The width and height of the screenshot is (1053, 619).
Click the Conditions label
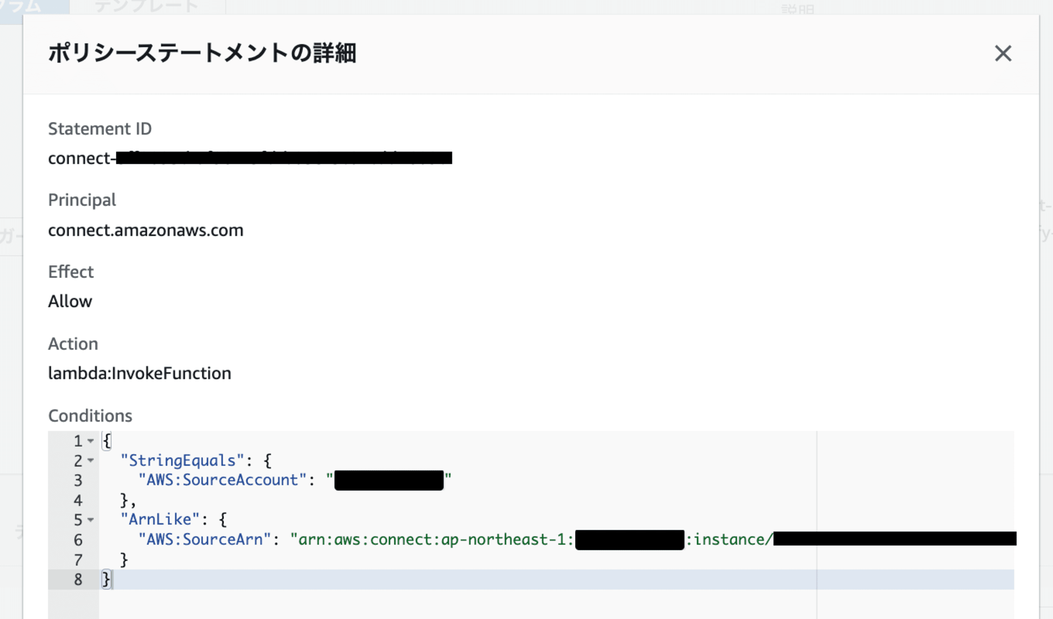pos(90,416)
